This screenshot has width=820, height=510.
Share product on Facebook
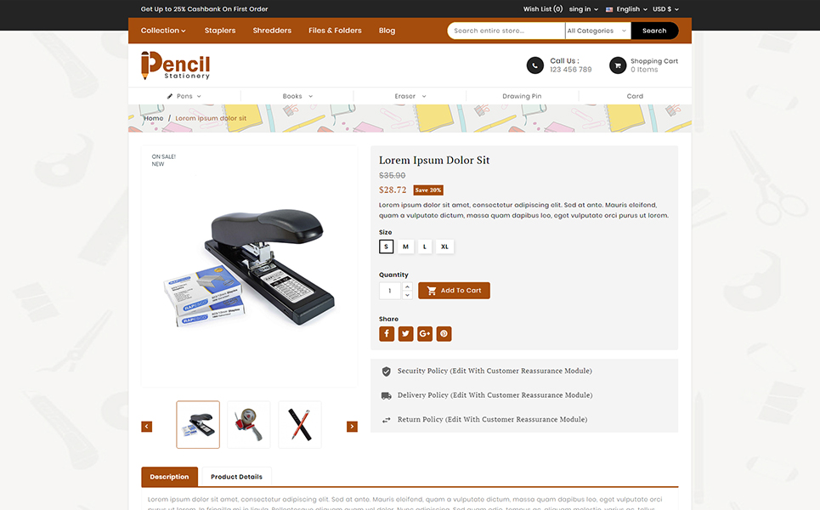[x=387, y=334]
